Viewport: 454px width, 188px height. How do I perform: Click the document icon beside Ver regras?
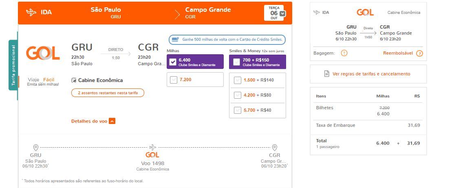tap(326, 74)
